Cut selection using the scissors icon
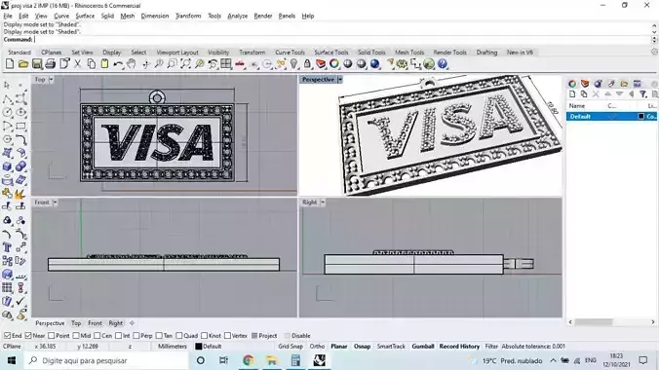The image size is (659, 370). click(x=77, y=64)
